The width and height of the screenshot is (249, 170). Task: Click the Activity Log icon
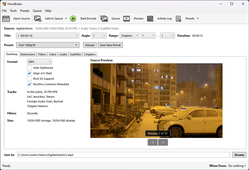[150, 19]
